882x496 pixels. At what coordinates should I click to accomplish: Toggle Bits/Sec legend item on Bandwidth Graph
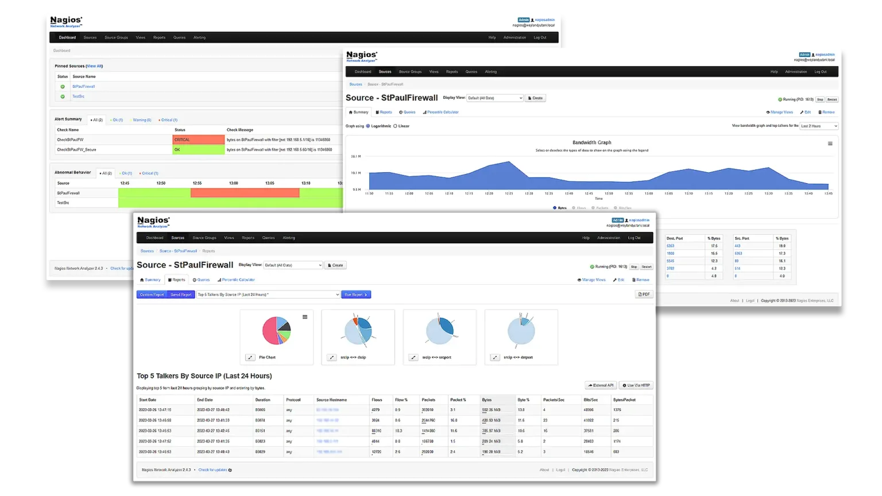pyautogui.click(x=623, y=208)
